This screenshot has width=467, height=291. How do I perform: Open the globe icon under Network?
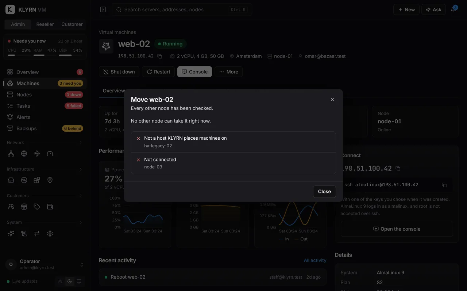tap(24, 154)
